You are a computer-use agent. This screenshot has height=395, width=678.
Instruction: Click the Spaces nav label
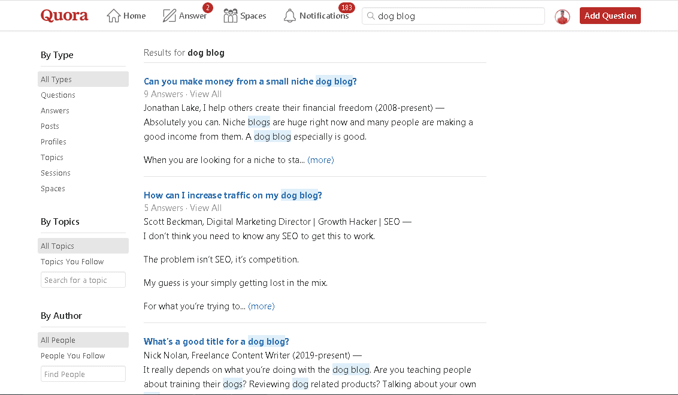(x=253, y=16)
